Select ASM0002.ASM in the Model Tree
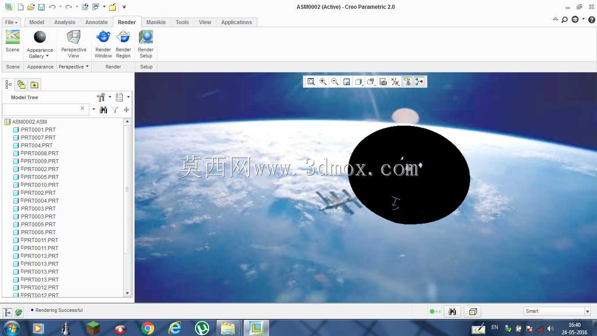The height and width of the screenshot is (336, 597). pyautogui.click(x=29, y=122)
